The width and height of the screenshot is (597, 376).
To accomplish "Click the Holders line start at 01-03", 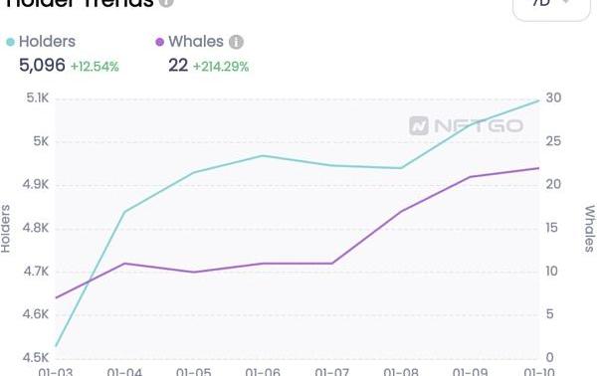I will [x=56, y=346].
